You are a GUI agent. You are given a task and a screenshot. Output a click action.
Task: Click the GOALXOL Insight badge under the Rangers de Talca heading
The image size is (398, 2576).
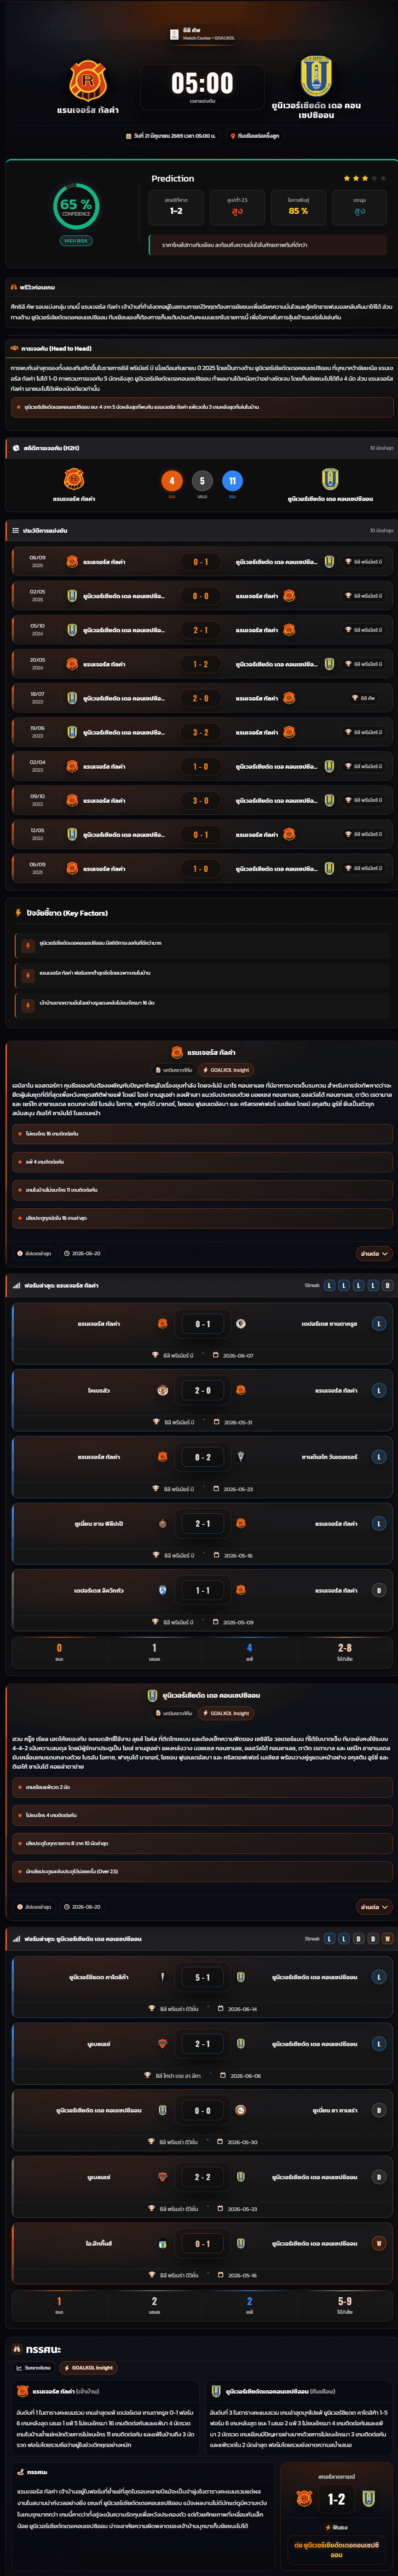point(226,1070)
